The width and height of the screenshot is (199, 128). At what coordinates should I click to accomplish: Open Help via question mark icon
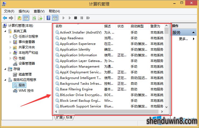click(49, 18)
